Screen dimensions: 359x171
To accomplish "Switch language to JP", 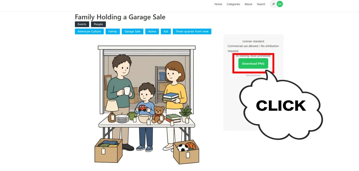I will [x=273, y=4].
